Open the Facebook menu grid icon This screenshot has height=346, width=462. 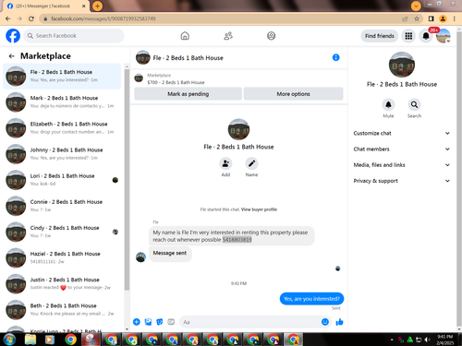pyautogui.click(x=408, y=36)
